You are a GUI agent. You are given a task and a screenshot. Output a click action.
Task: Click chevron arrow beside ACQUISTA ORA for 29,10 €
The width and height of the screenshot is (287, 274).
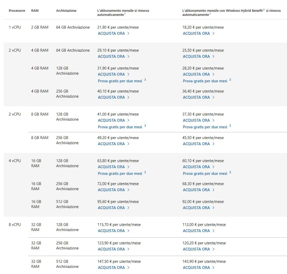click(128, 56)
